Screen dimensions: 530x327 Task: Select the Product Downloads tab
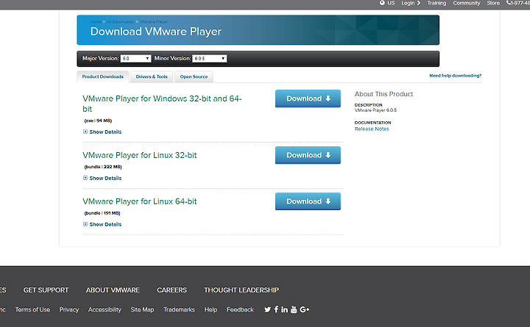click(x=103, y=76)
